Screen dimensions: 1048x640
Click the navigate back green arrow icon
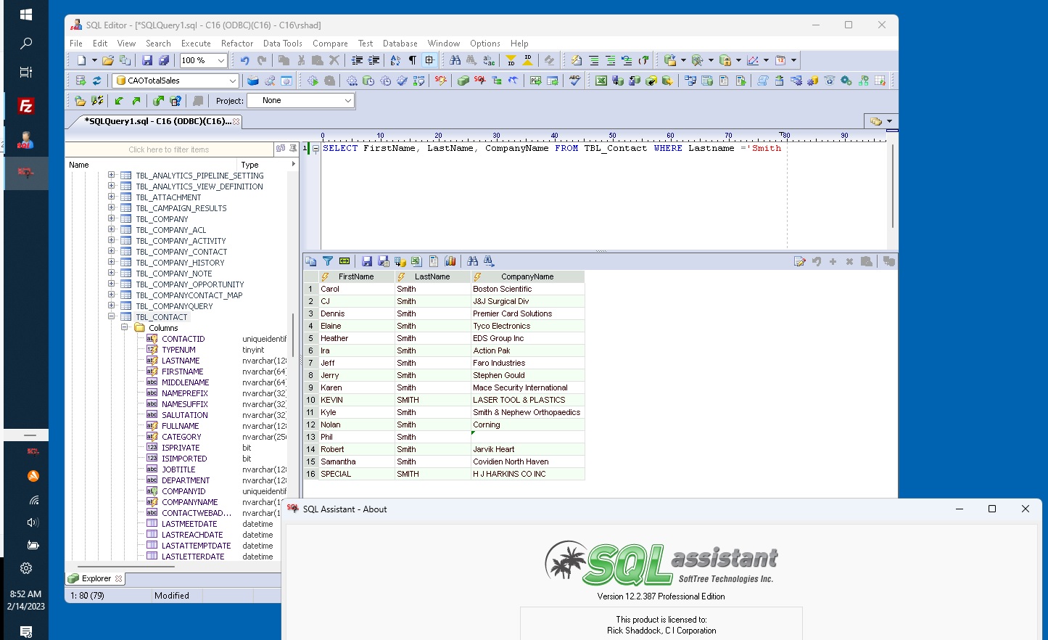tap(119, 101)
